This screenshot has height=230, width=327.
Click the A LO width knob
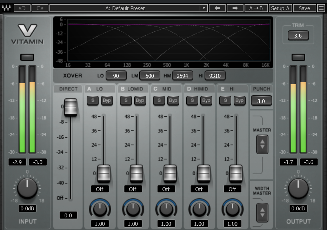click(x=100, y=209)
